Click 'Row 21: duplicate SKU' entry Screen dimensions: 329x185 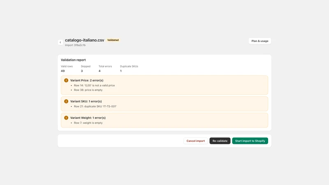[95, 106]
